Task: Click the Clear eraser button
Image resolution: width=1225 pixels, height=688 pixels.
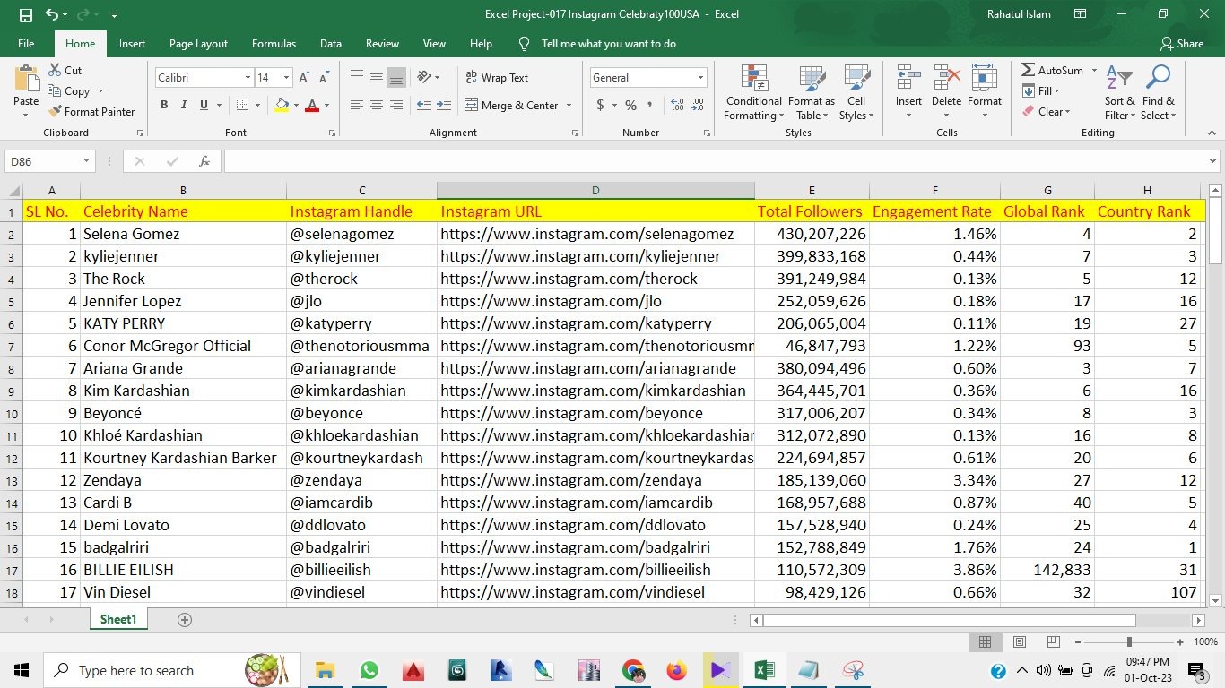Action: tap(1046, 112)
